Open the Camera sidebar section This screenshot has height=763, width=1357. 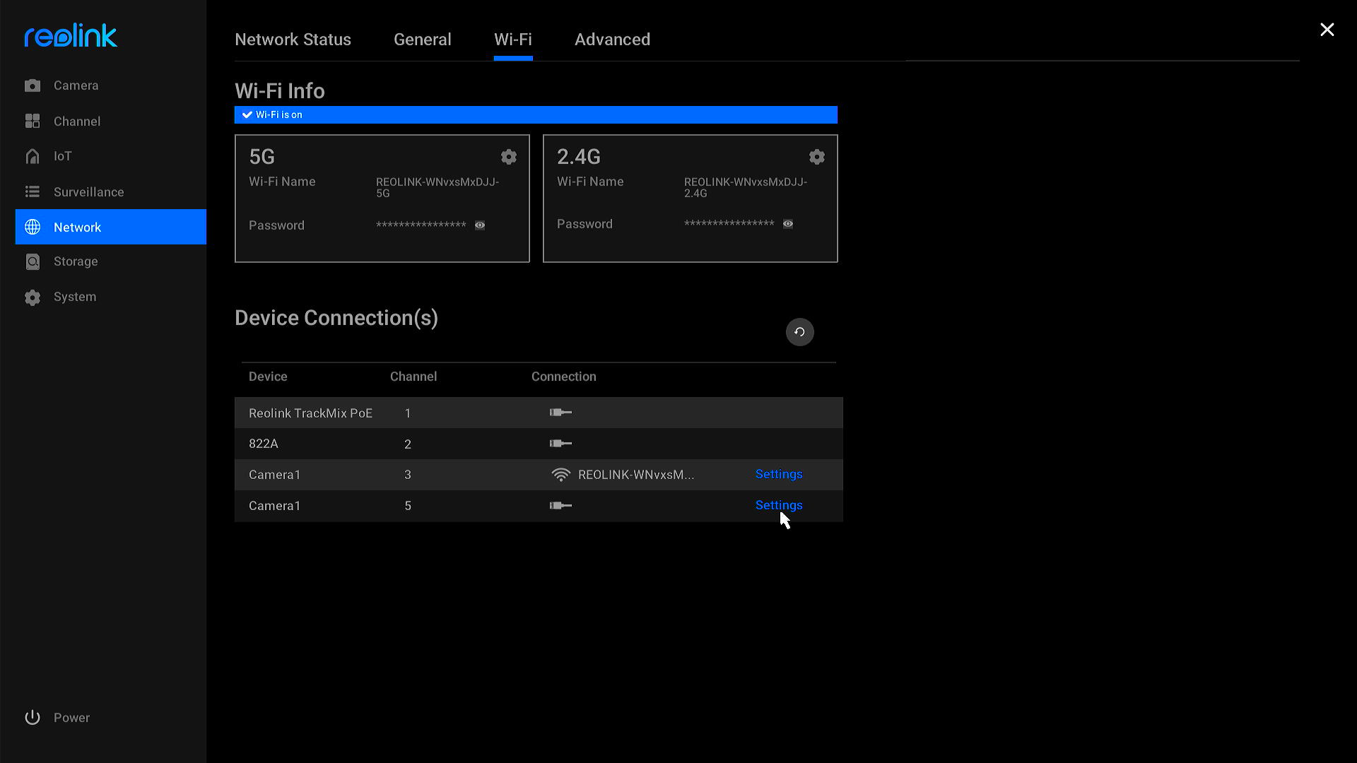click(x=111, y=85)
